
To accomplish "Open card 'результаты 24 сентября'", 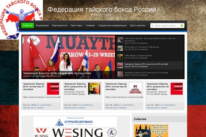I will pyautogui.click(x=158, y=87).
